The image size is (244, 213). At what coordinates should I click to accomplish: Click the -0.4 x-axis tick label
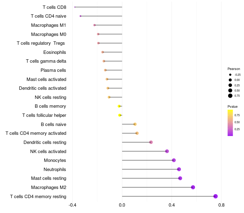72,205
